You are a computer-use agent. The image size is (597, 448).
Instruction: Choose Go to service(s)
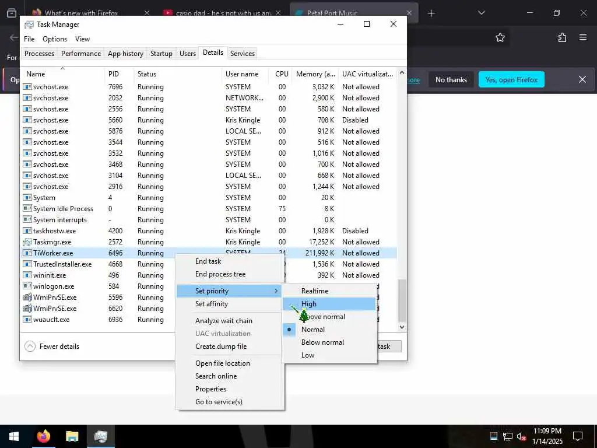coord(229,402)
